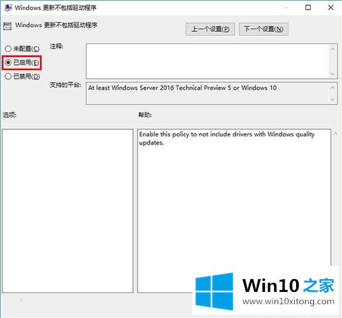Click the window title bar app icon
Screen dimensions: 342x318
[x=8, y=8]
